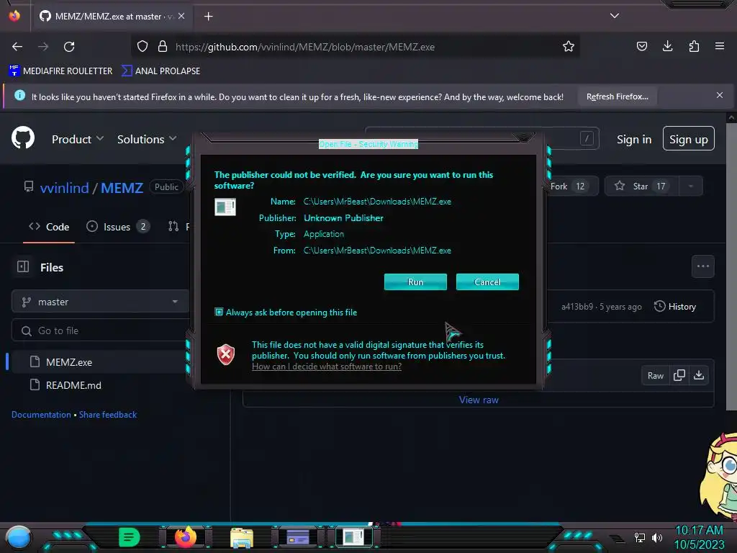Dismiss the Firefox refresh notification bar
This screenshot has width=737, height=553.
tap(720, 96)
